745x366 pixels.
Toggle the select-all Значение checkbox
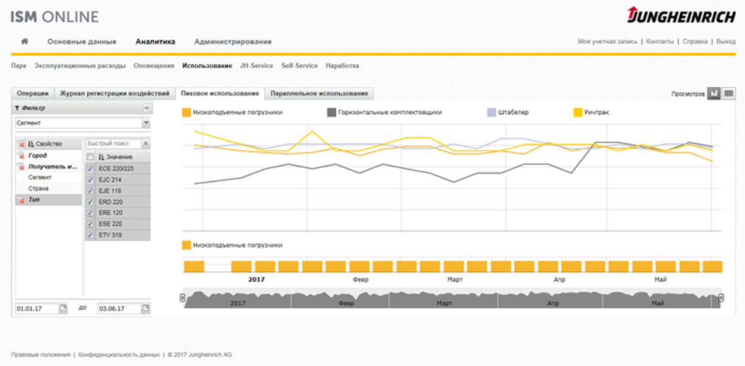[90, 157]
